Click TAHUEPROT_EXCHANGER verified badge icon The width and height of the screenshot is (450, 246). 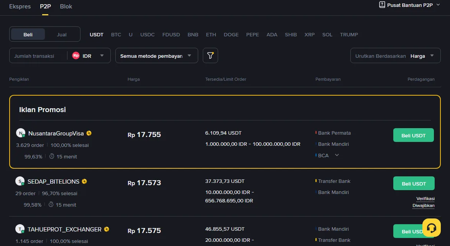coord(107,229)
